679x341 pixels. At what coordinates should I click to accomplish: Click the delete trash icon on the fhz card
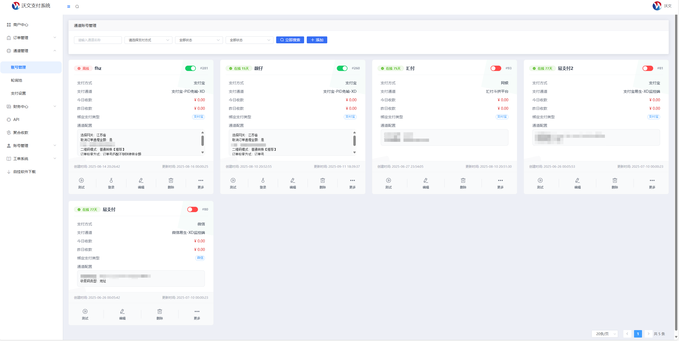tap(171, 180)
